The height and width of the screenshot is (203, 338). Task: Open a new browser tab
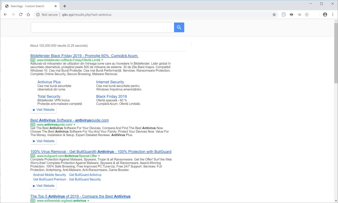[65, 6]
